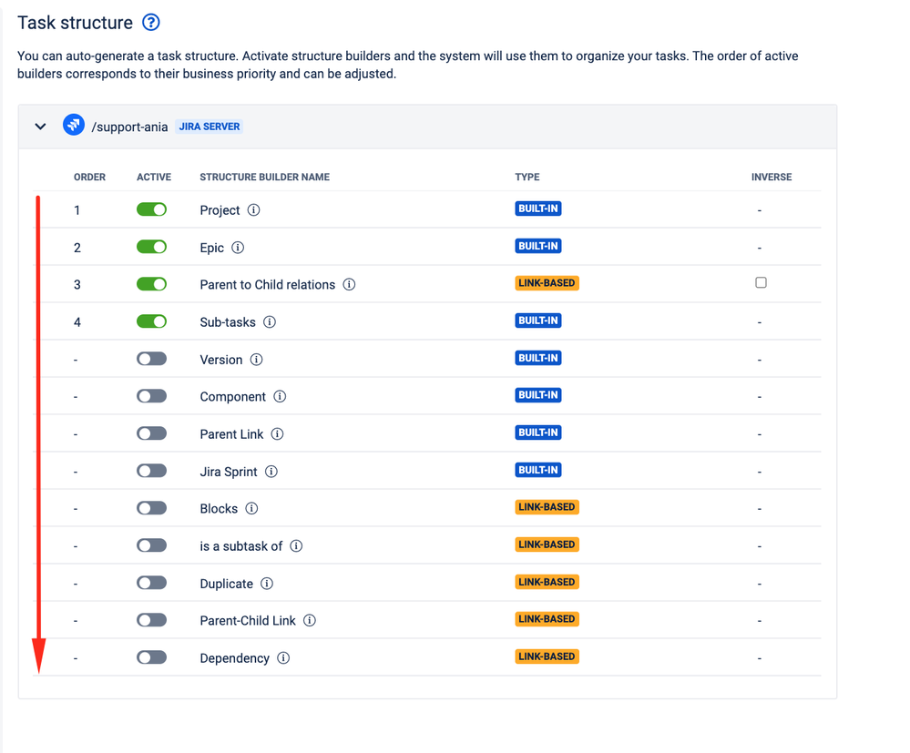The image size is (910, 753).
Task: Click order number 4 in Sub-tasks row
Action: [x=77, y=322]
